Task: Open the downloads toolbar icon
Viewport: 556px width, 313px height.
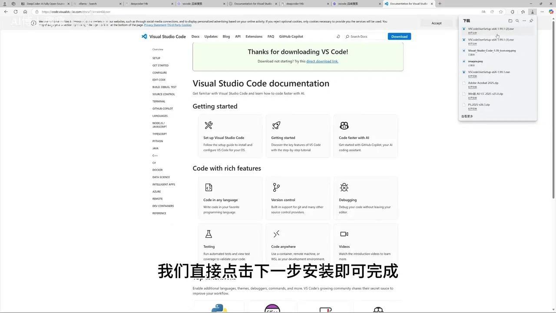Action: pos(533,12)
